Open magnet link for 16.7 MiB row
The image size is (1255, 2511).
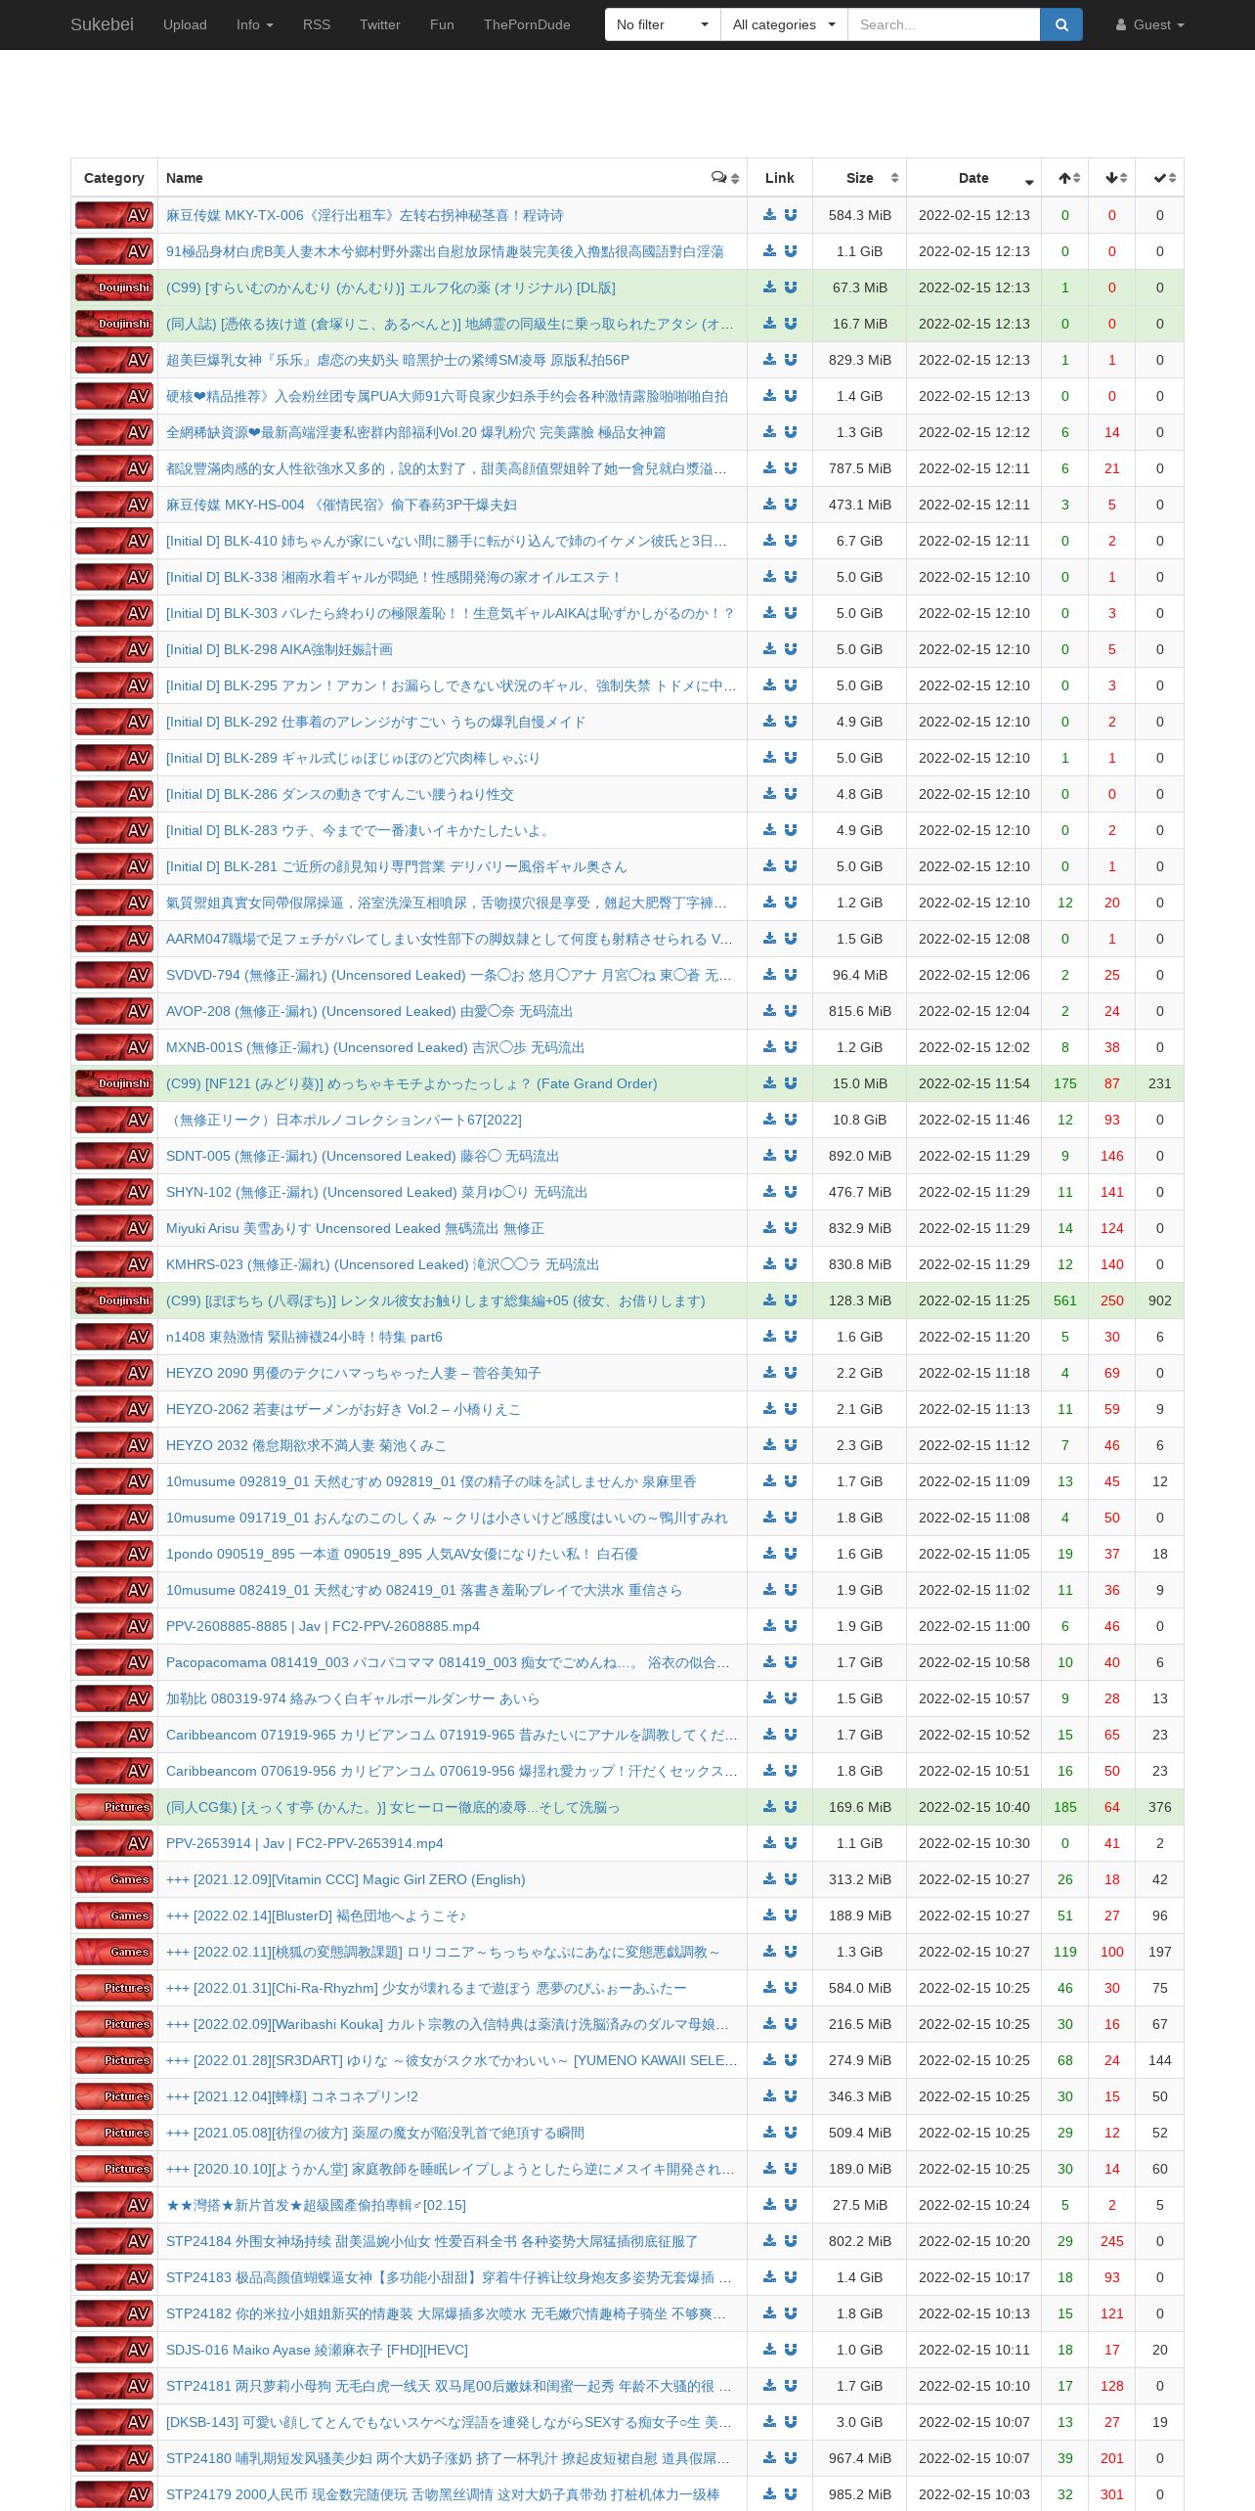pyautogui.click(x=791, y=324)
